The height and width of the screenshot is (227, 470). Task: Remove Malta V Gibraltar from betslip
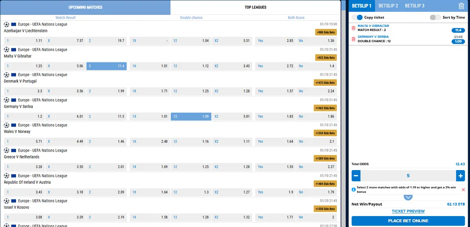[x=353, y=28]
